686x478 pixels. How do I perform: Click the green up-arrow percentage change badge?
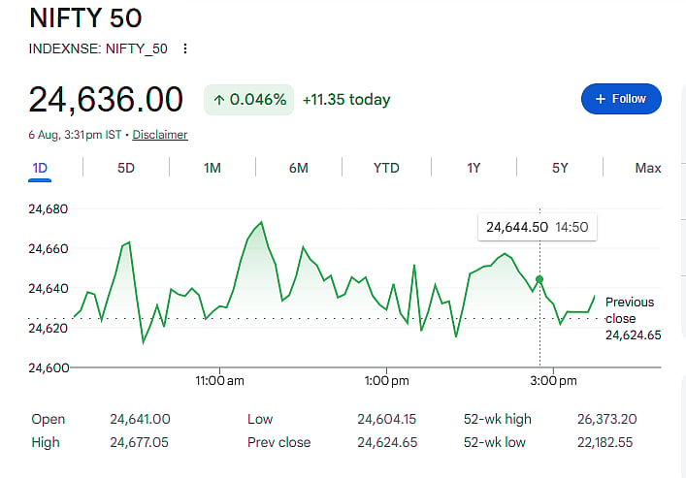click(x=248, y=100)
